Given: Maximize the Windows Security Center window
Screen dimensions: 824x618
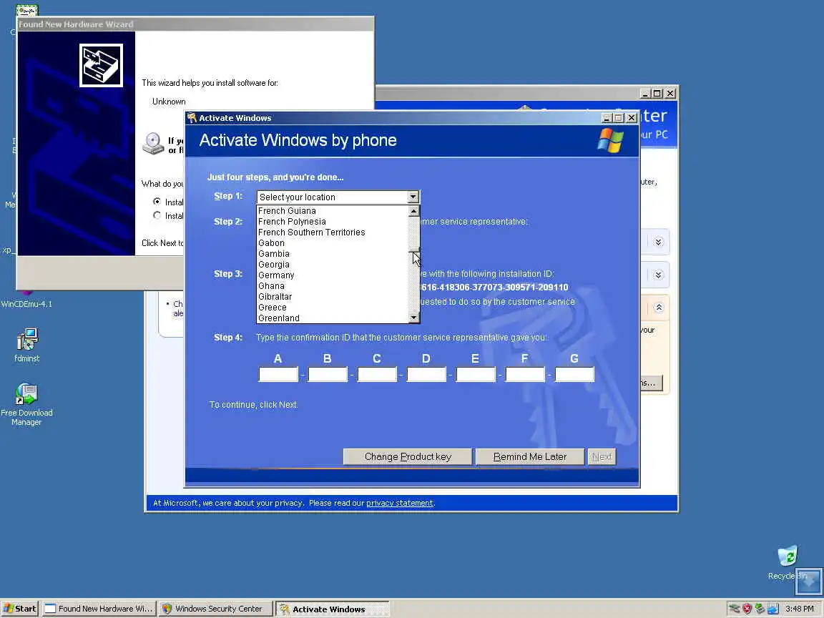Looking at the screenshot, I should [x=657, y=94].
